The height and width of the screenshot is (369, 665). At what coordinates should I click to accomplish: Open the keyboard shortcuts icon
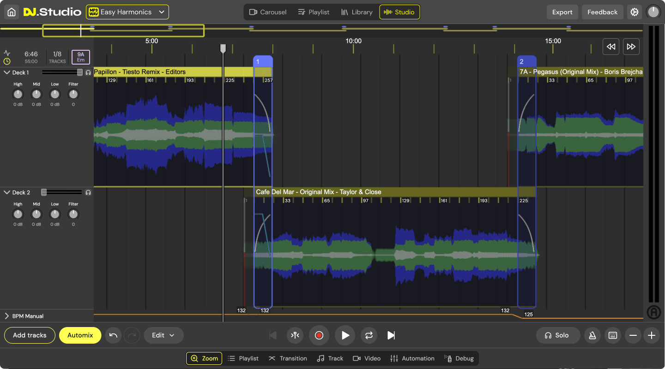point(613,335)
